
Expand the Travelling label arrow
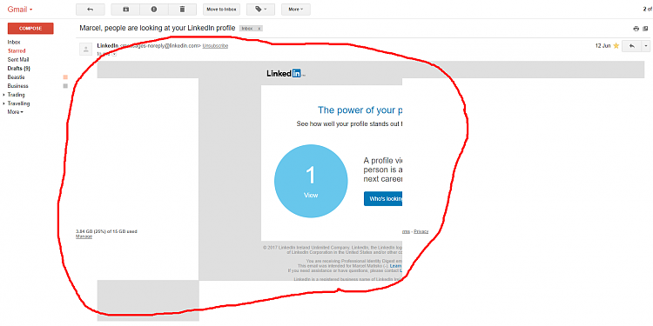(3, 103)
